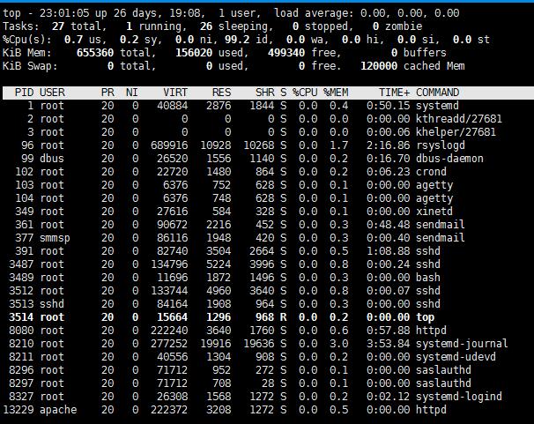Image resolution: width=534 pixels, height=424 pixels.
Task: Click the TIME+ column header
Action: pyautogui.click(x=394, y=92)
